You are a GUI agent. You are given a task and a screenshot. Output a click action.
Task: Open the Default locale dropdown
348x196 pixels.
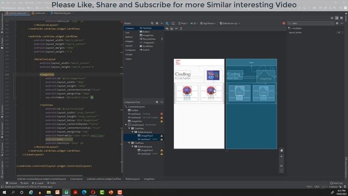230,23
